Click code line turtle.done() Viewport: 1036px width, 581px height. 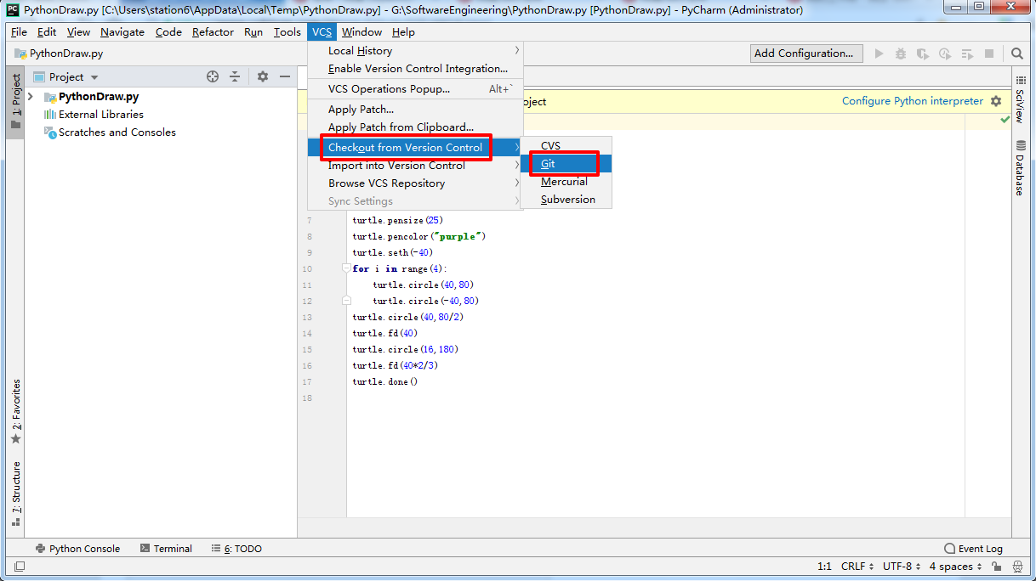[x=385, y=382]
